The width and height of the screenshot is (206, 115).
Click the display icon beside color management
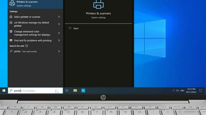(11, 31)
